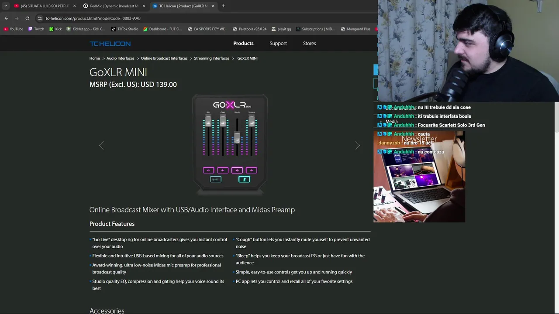The image size is (559, 314).
Task: Open the Support menu
Action: [x=278, y=43]
